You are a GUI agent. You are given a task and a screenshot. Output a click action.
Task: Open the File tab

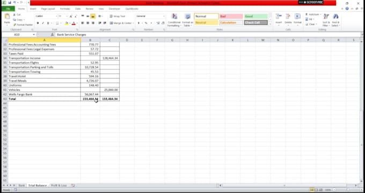[8, 9]
